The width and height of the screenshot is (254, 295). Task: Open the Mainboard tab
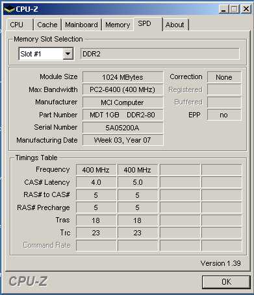81,25
